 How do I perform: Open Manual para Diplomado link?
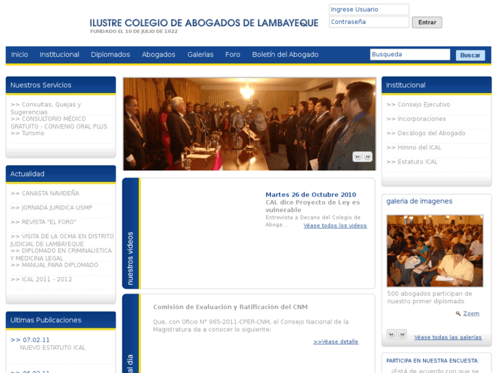(54, 265)
